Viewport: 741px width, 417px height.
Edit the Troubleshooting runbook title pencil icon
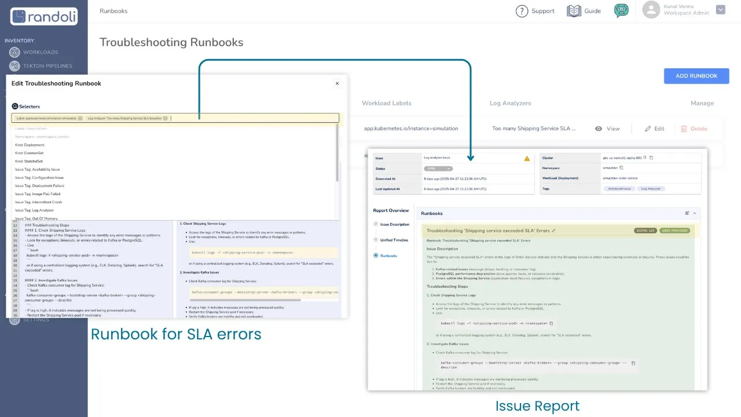coord(553,231)
